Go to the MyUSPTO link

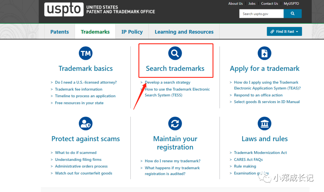tap(291, 4)
